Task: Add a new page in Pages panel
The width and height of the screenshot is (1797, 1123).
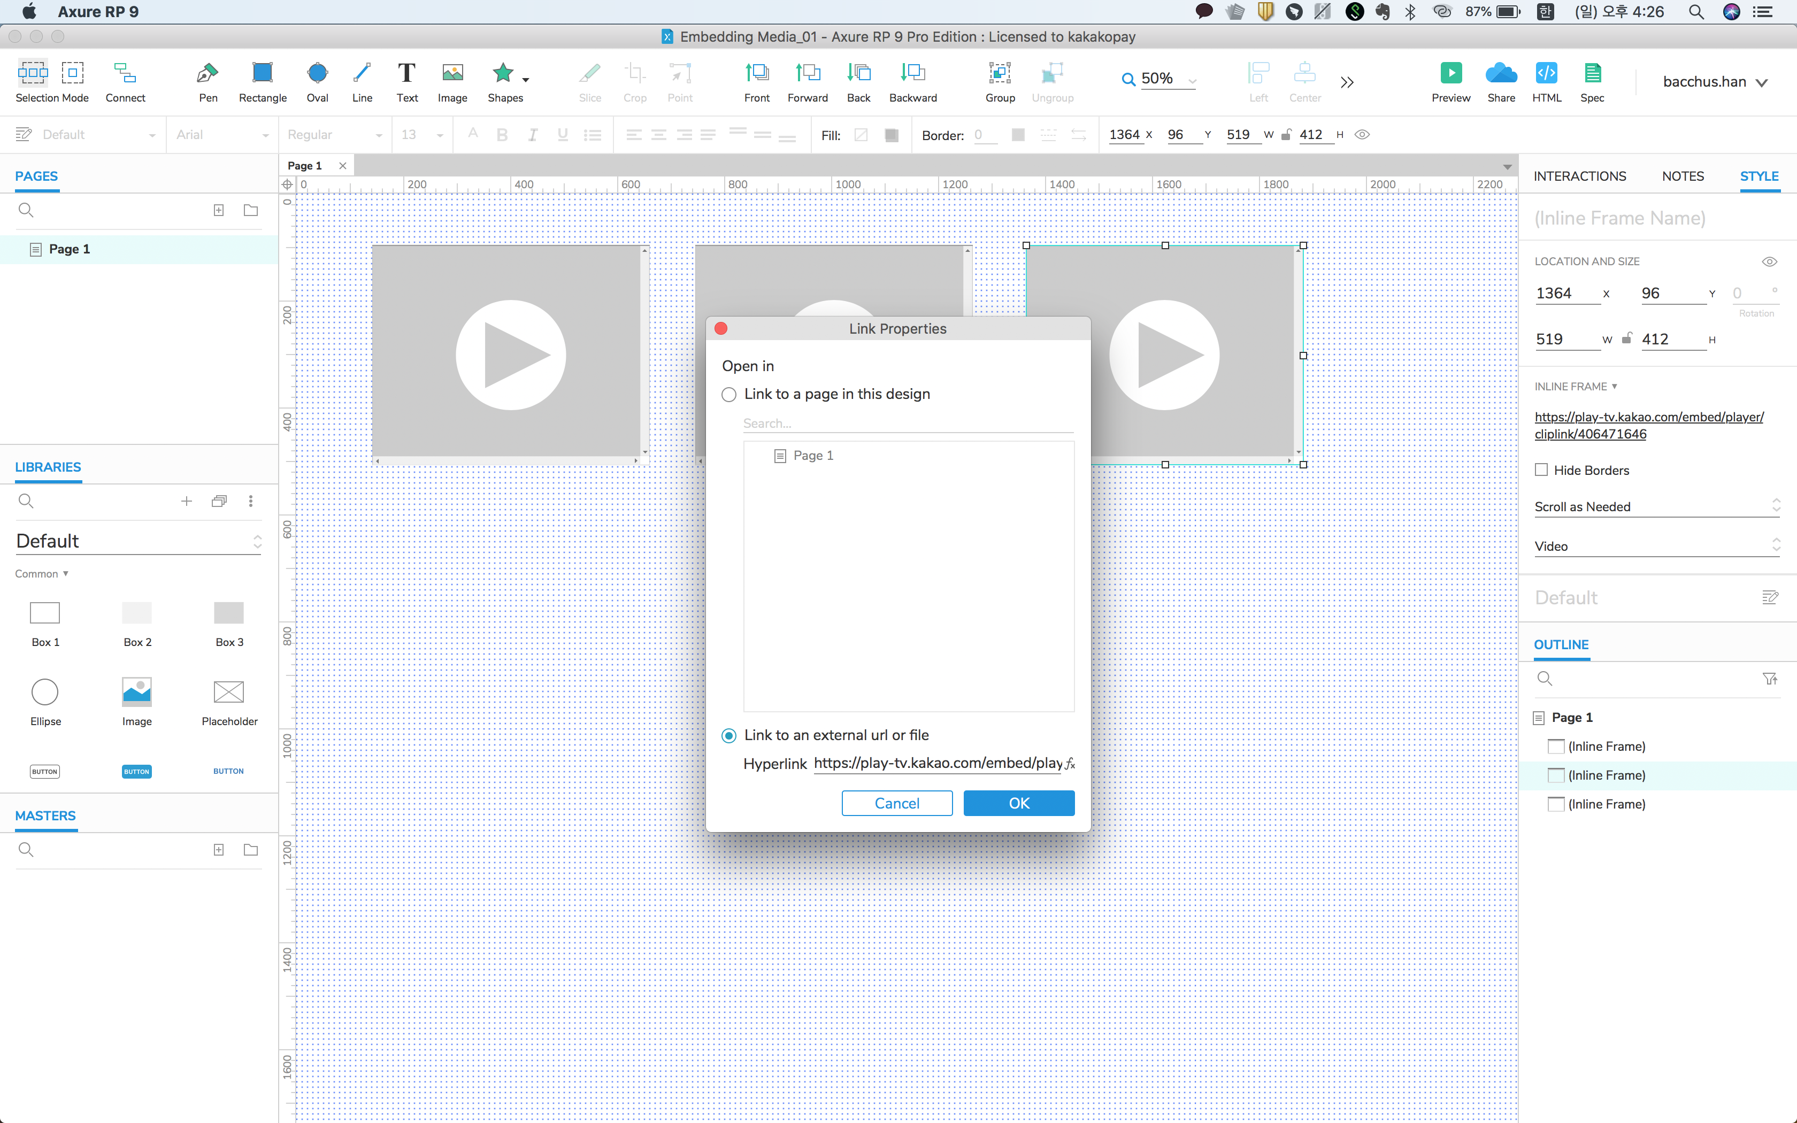Action: [x=218, y=210]
